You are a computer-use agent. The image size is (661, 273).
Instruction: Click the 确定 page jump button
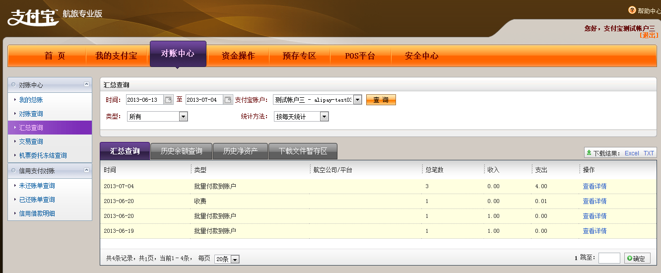click(636, 258)
